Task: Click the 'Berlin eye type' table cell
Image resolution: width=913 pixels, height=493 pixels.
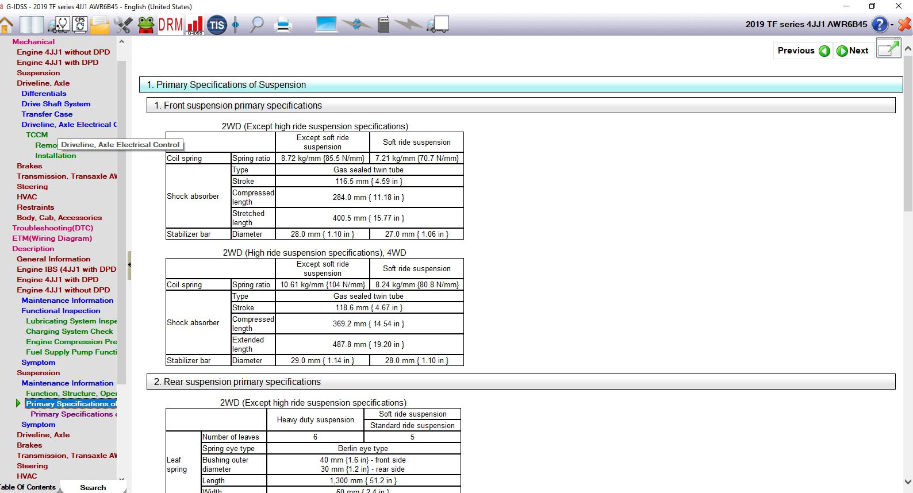Action: point(363,448)
